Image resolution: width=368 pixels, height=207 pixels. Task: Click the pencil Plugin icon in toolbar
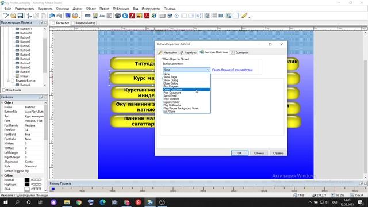[x=244, y=16]
